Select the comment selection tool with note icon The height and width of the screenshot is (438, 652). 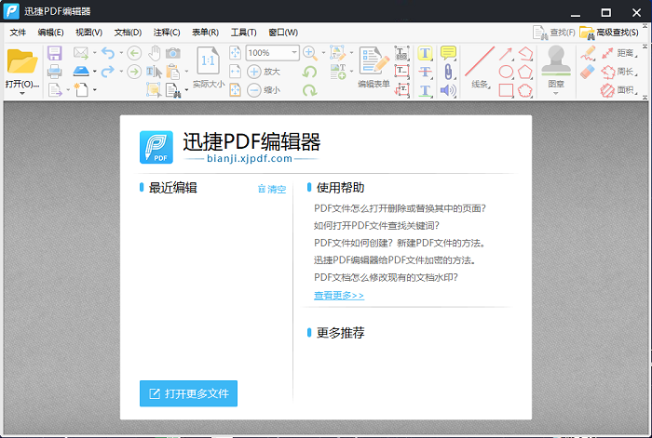click(x=154, y=89)
